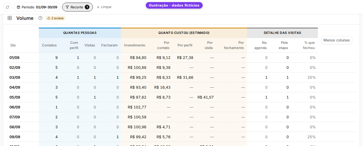Select the 09/09 row date
Screen dimensions: 363x146
click(15, 137)
